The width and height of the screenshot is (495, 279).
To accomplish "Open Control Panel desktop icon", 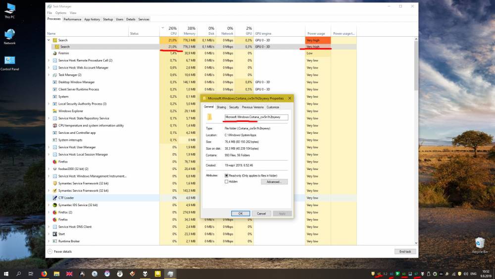I will tap(10, 63).
